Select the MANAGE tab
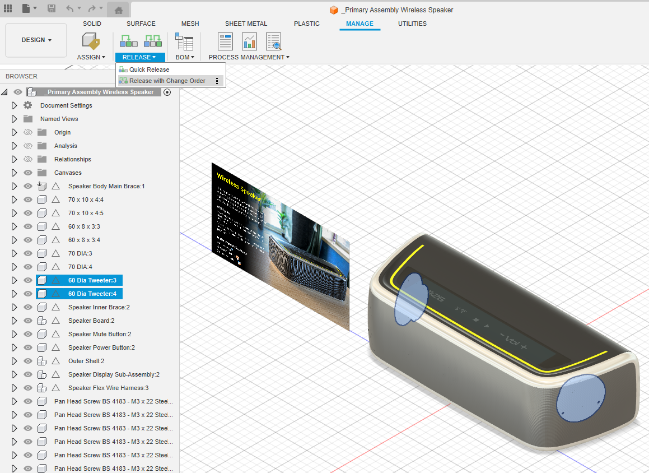The width and height of the screenshot is (649, 473). point(359,24)
